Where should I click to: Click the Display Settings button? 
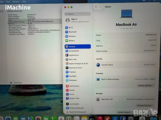click(146, 85)
